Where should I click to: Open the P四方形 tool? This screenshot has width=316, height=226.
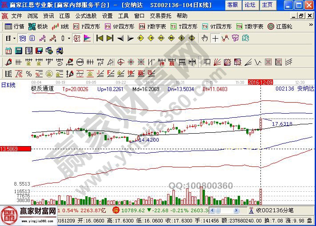click(85, 26)
